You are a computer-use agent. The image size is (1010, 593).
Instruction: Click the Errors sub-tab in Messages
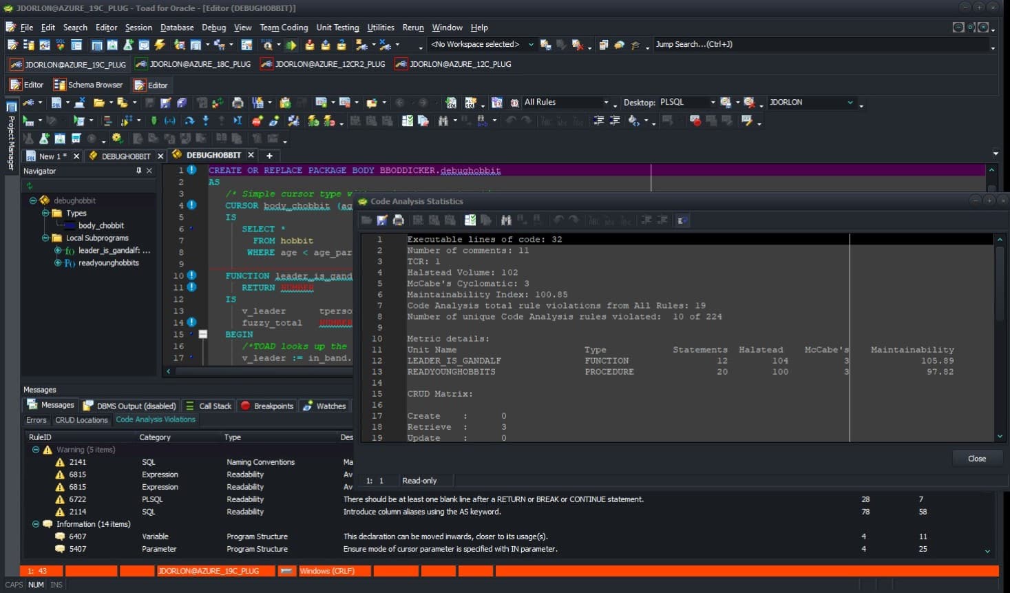coord(36,420)
